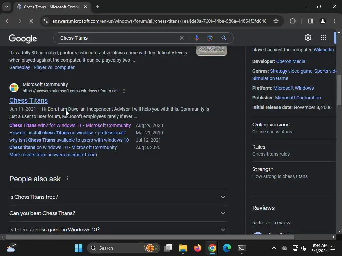
Task: Open the Chrome profile icon
Action: pos(322,21)
